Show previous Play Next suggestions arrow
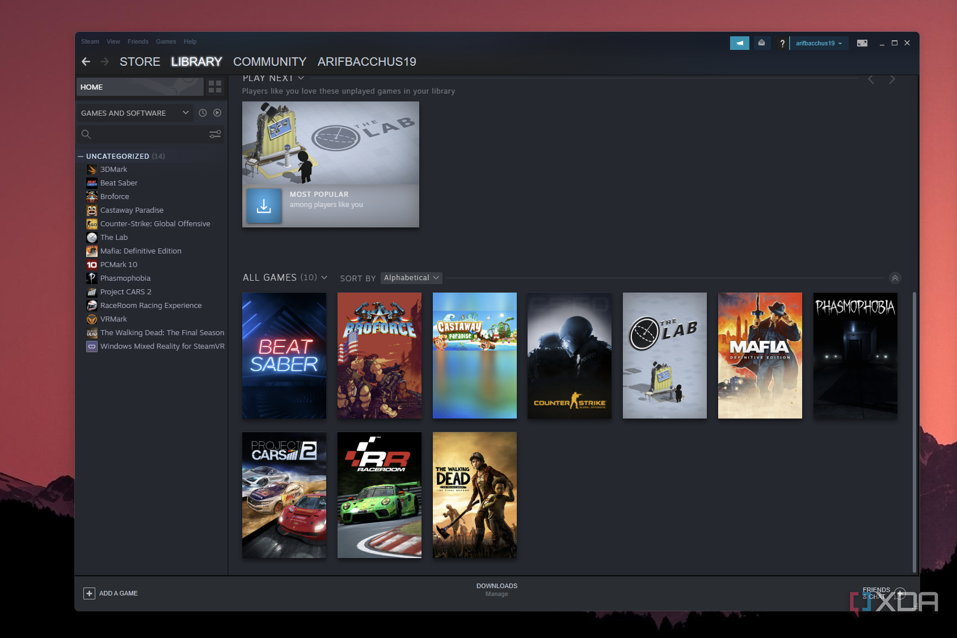Screen dimensions: 957x638 871,79
